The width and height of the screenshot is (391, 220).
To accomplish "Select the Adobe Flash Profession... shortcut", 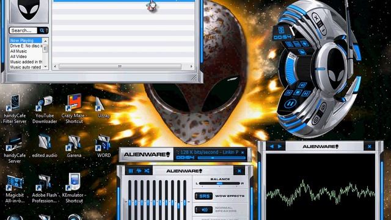I will click(x=45, y=189).
